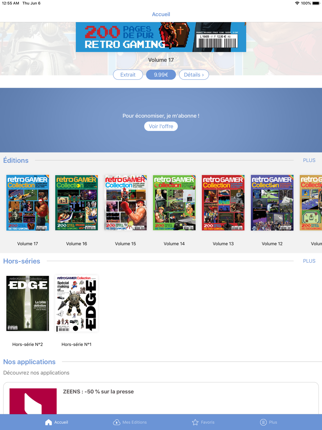The height and width of the screenshot is (430, 322).
Task: Tap 'ZEENS : -50 % sur la presse'
Action: (x=99, y=392)
